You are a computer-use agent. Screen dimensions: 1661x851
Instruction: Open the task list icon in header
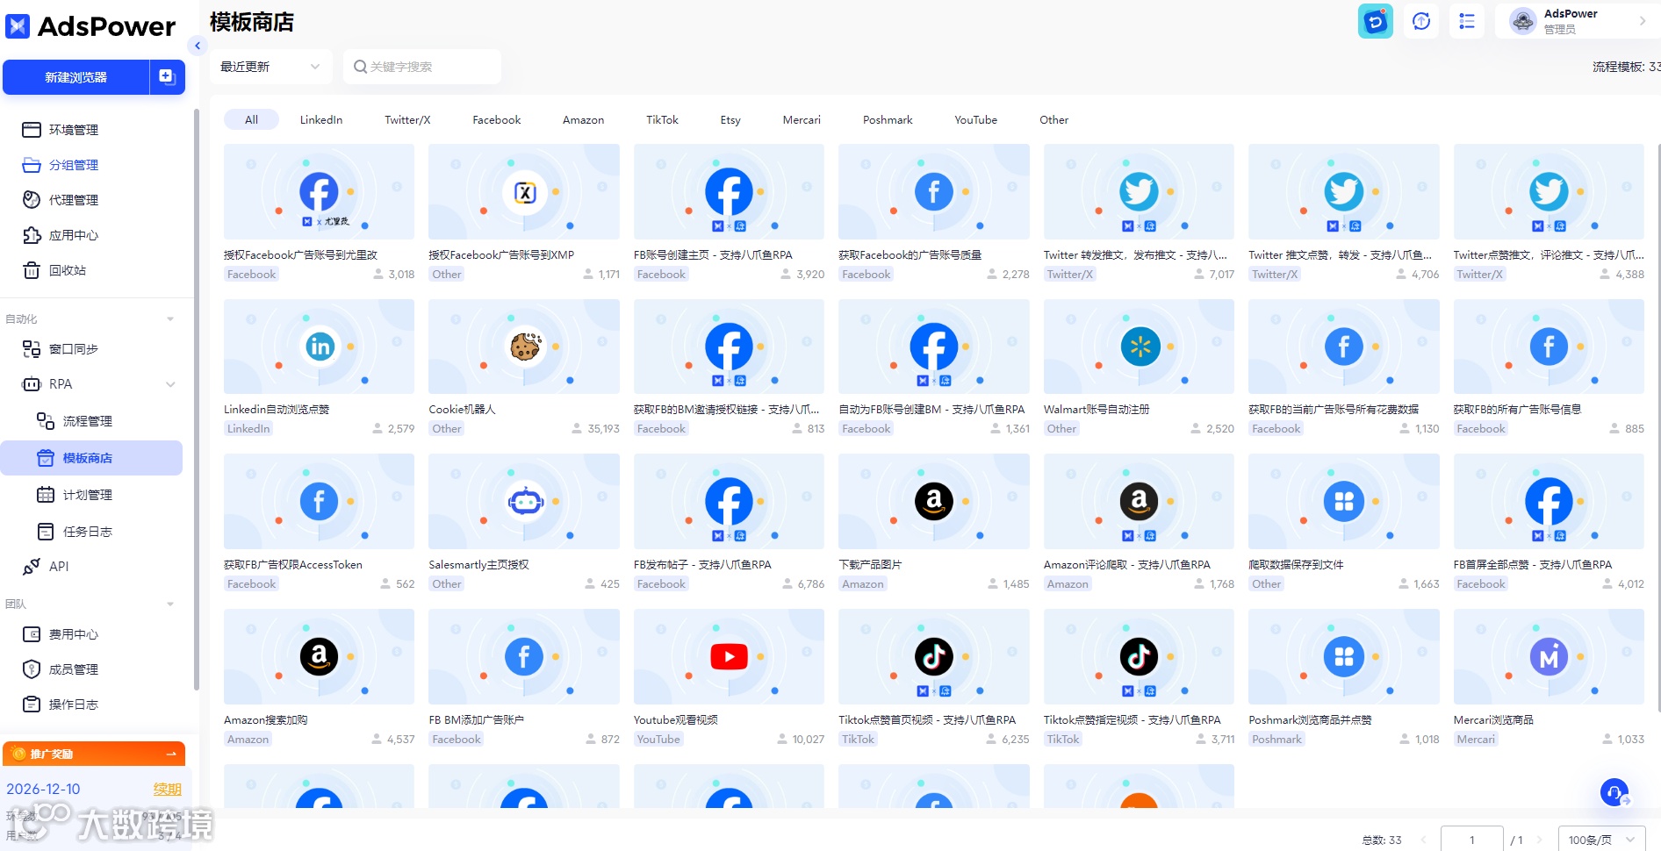pyautogui.click(x=1467, y=21)
